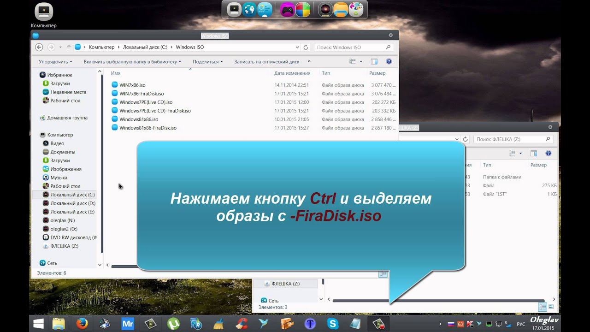The width and height of the screenshot is (590, 332).
Task: Open Изображения in navigation pane
Action: [66, 169]
